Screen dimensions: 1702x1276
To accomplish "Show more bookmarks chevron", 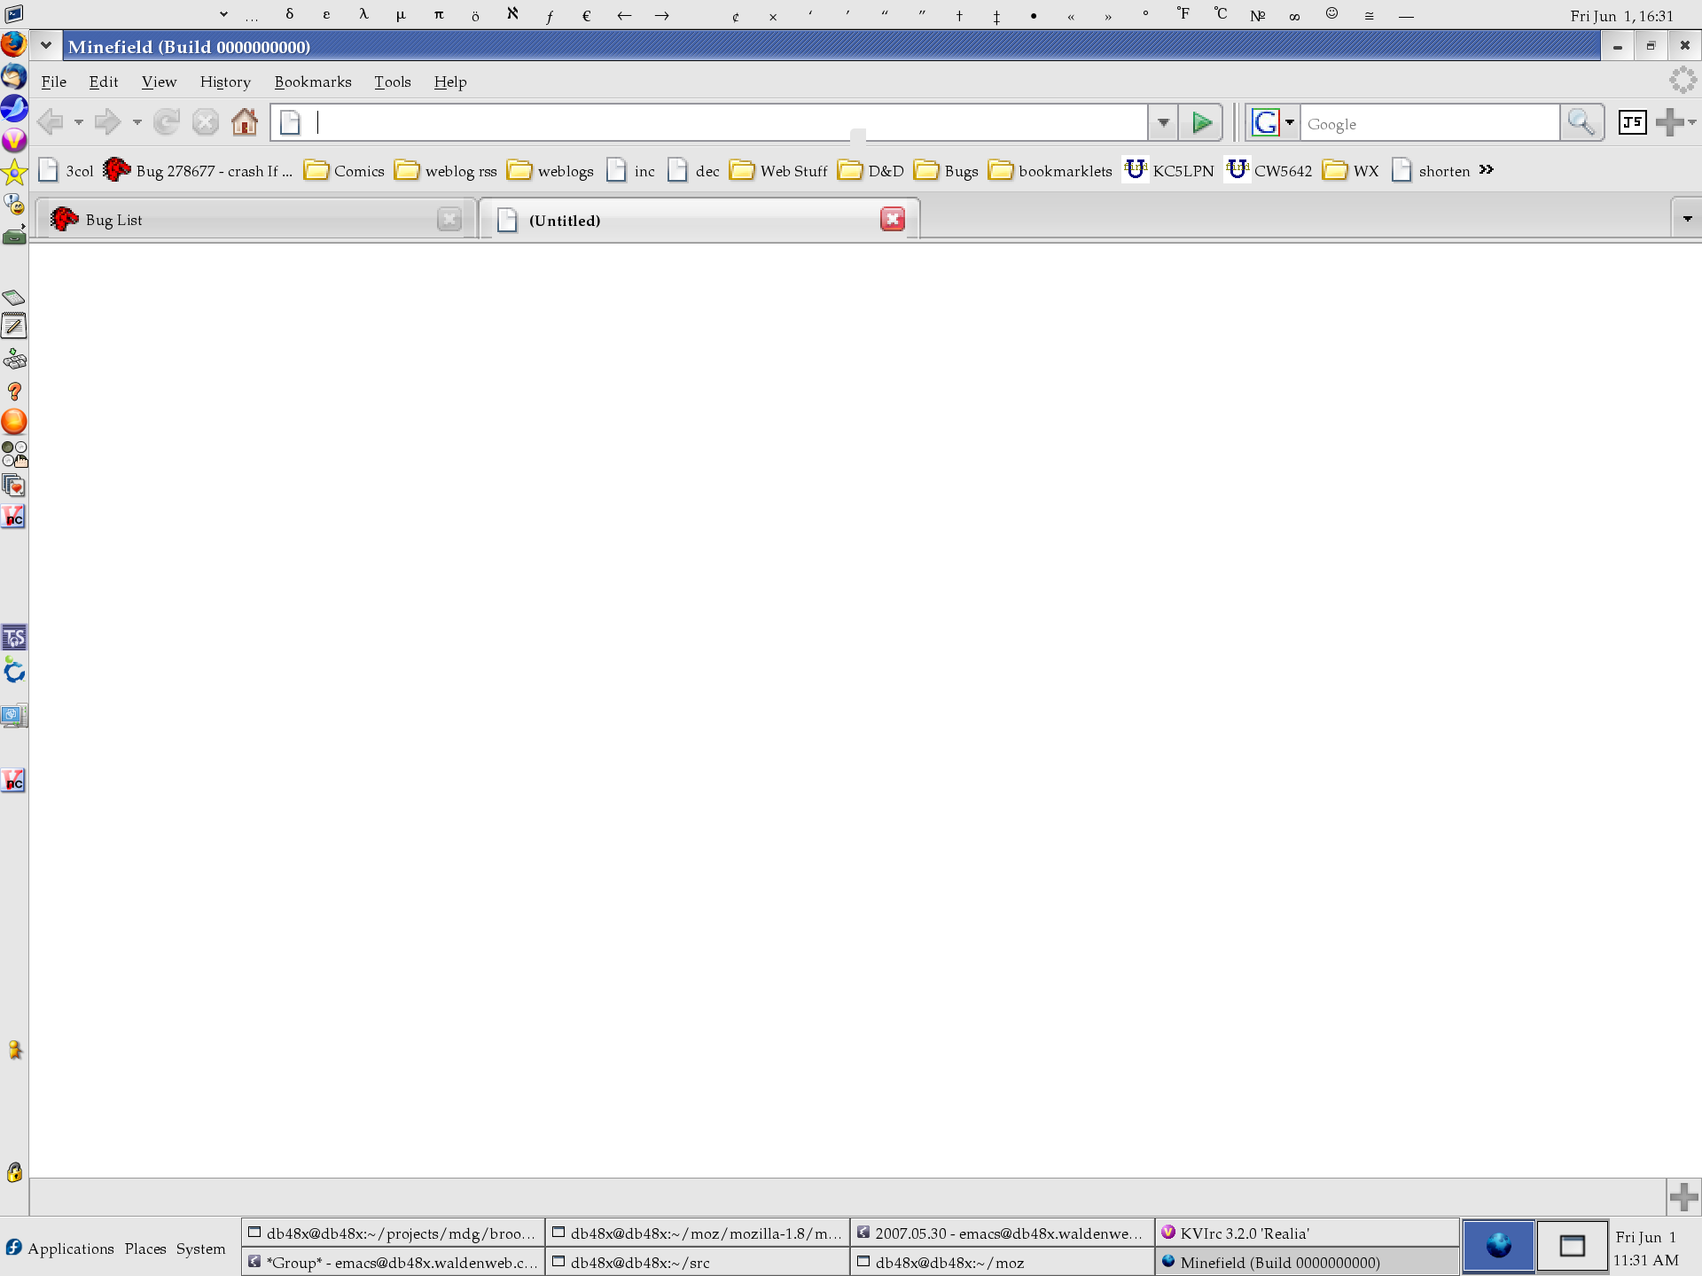I will (x=1487, y=169).
